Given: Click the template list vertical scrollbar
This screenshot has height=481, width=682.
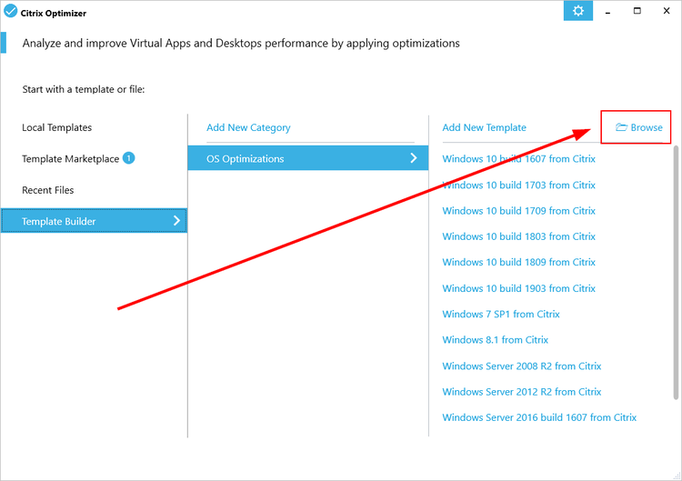Looking at the screenshot, I should 676,273.
